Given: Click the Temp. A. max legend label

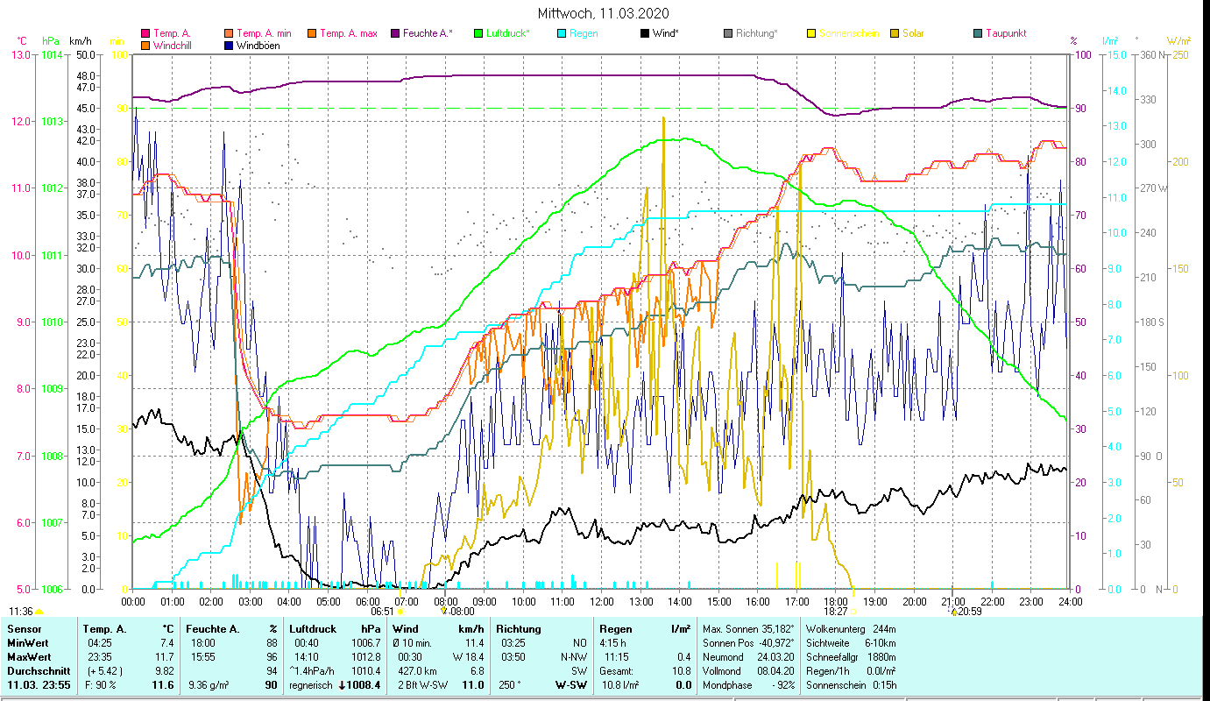Looking at the screenshot, I should click(x=348, y=34).
